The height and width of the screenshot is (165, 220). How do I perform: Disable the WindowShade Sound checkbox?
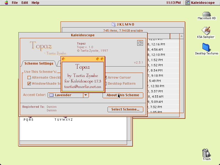click(29, 84)
